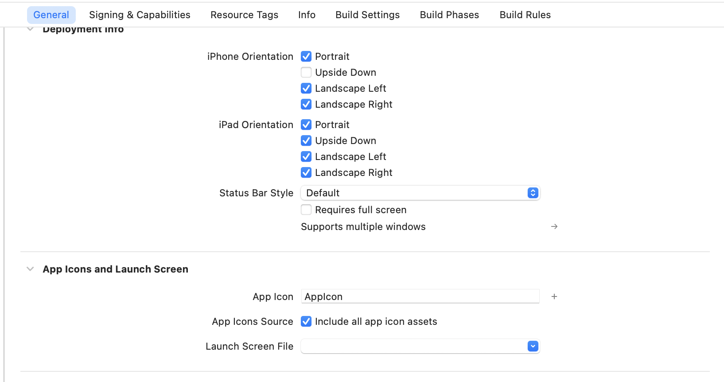Open the Status Bar Style dropdown
The width and height of the screenshot is (724, 382).
click(532, 193)
